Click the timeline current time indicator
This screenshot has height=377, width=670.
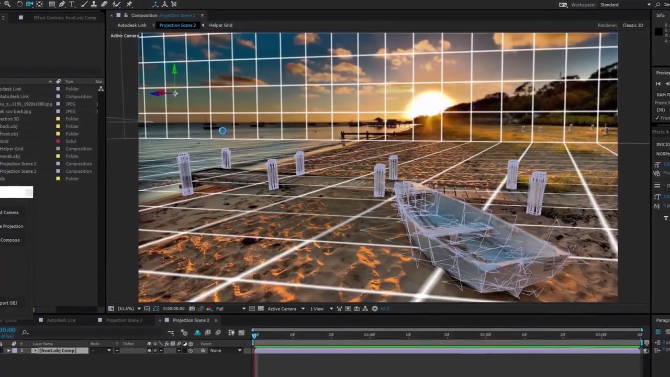pyautogui.click(x=254, y=335)
